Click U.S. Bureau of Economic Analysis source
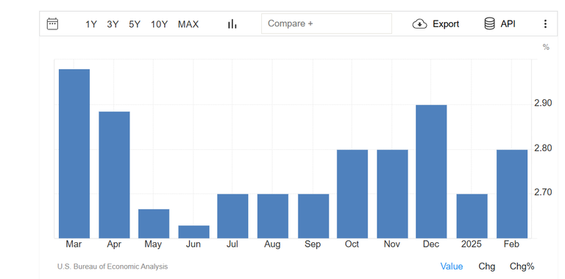This screenshot has height=279, width=565. point(113,267)
